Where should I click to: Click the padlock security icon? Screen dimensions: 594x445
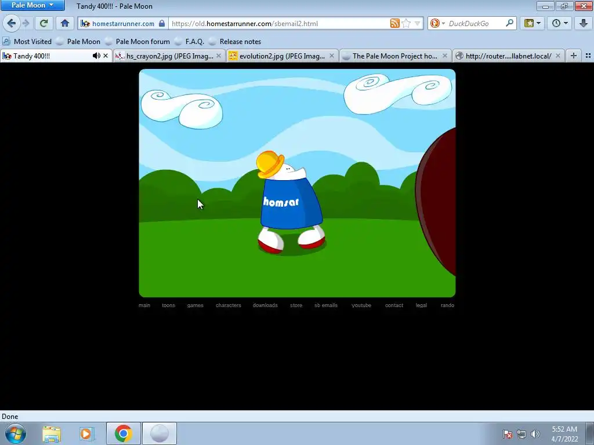pyautogui.click(x=162, y=23)
